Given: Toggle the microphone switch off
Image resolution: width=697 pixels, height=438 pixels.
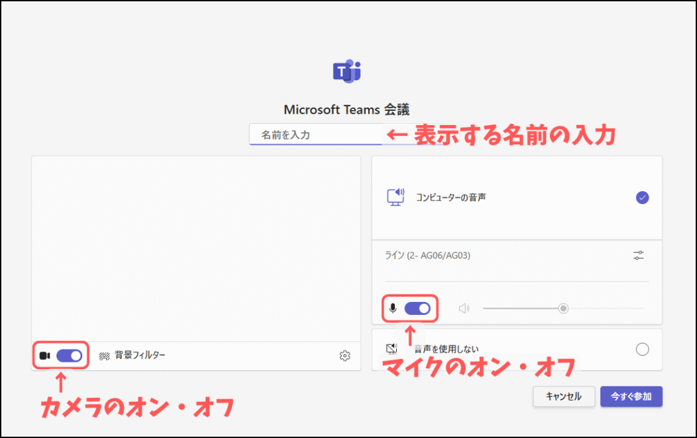Looking at the screenshot, I should pos(417,308).
